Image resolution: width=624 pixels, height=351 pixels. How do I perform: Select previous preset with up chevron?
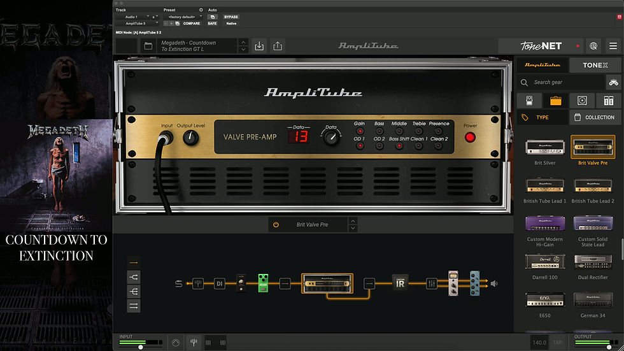coord(243,43)
